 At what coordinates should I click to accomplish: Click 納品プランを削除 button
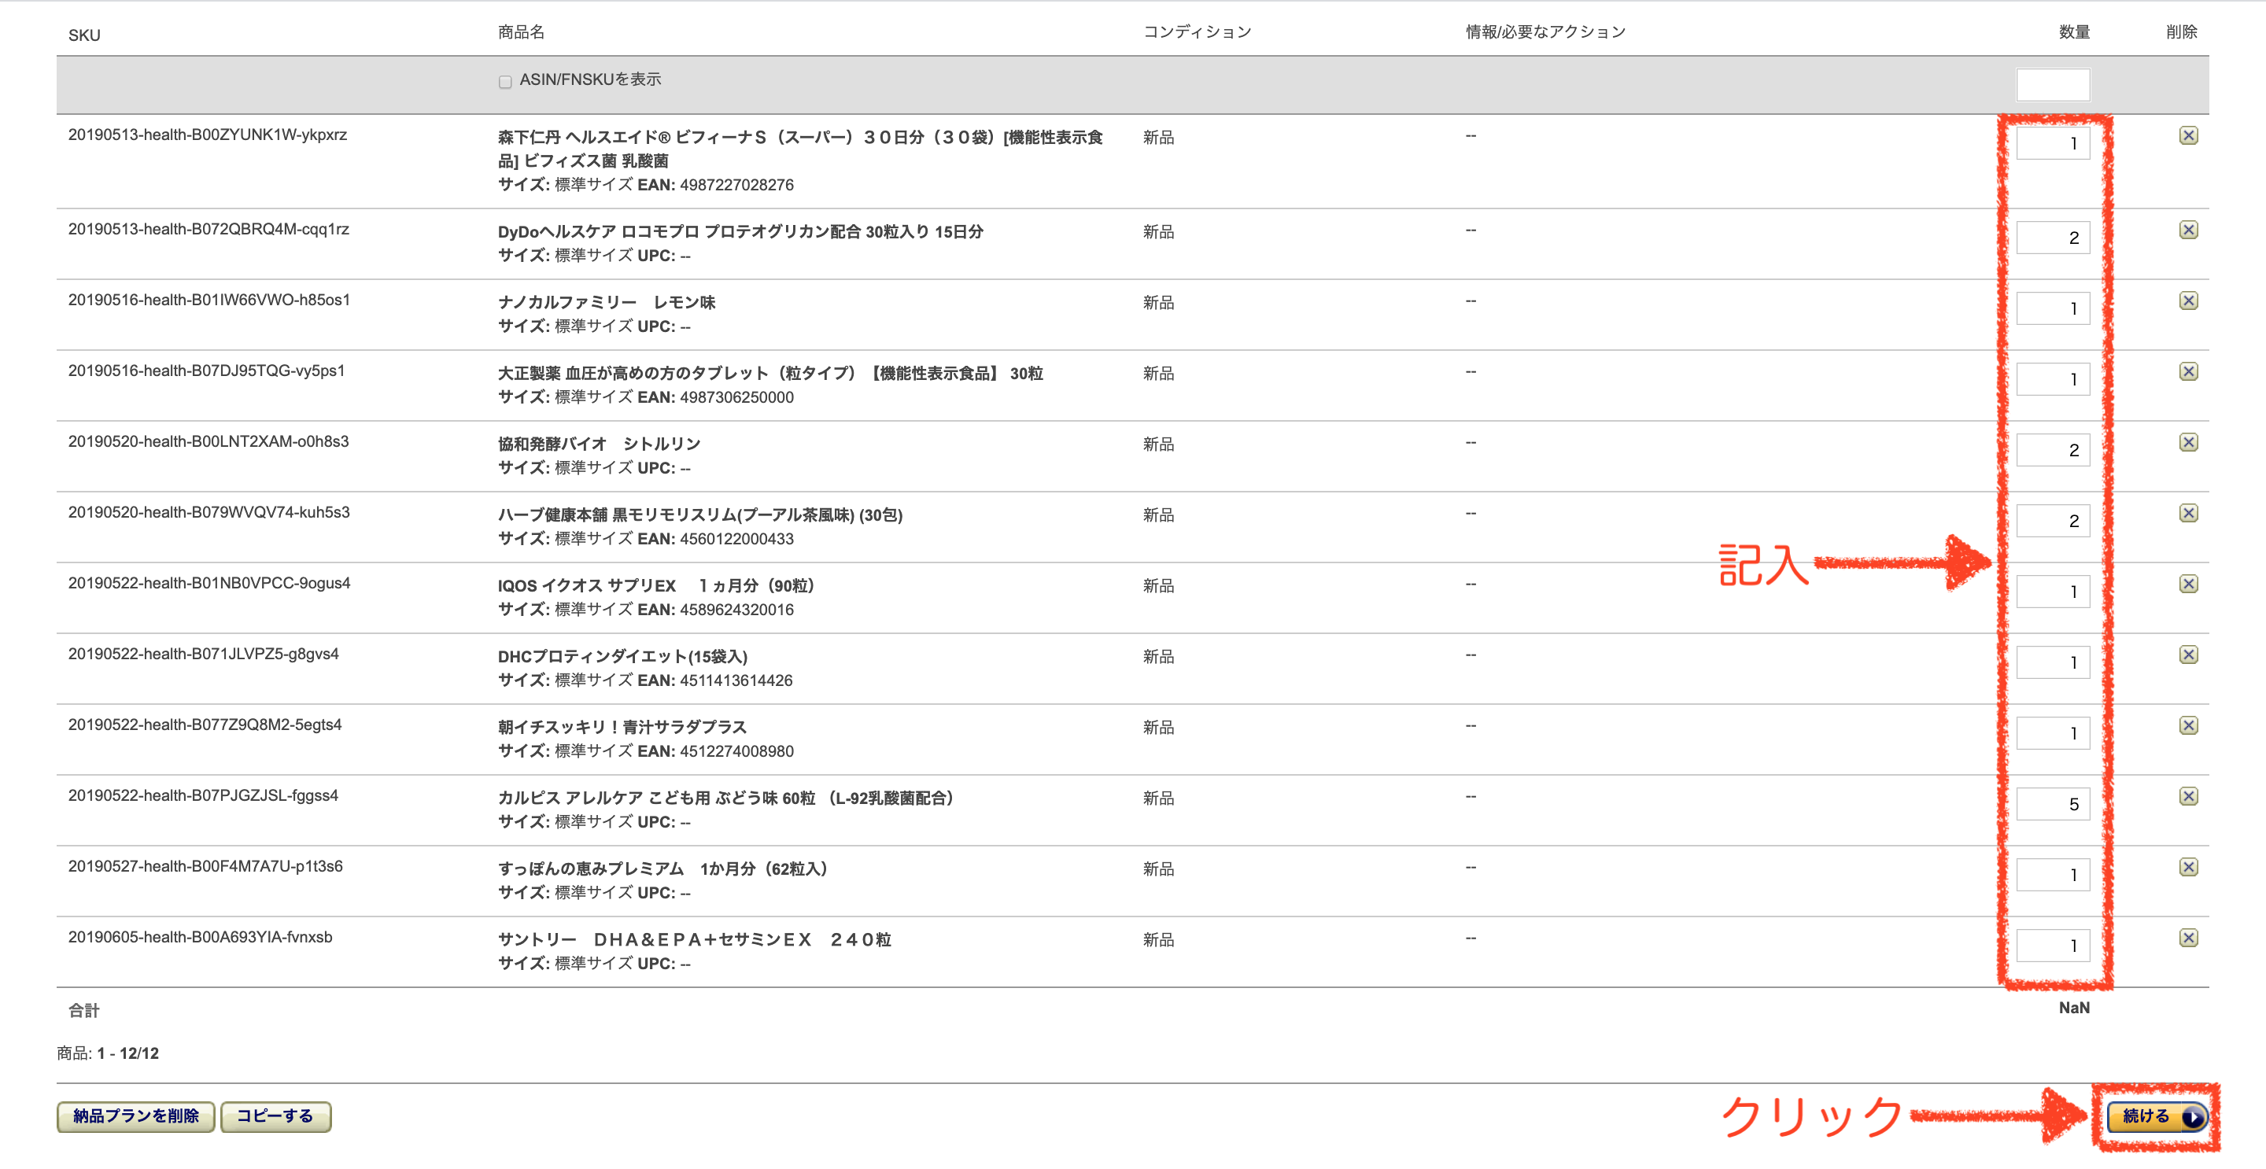(x=135, y=1116)
